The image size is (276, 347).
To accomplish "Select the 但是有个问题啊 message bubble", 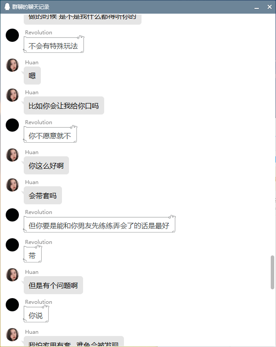I will (54, 285).
